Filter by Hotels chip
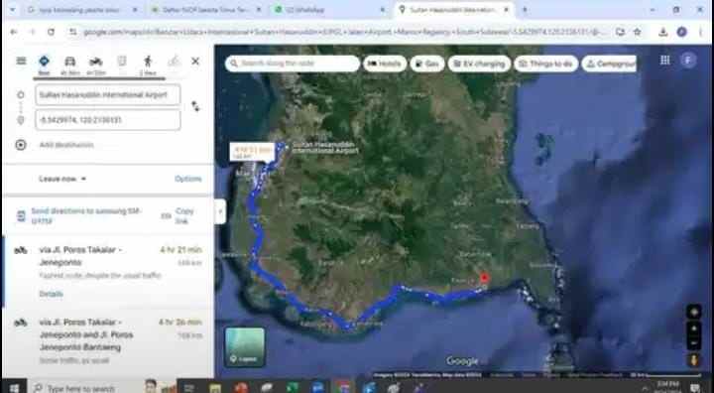Image resolution: width=714 pixels, height=393 pixels. (385, 64)
